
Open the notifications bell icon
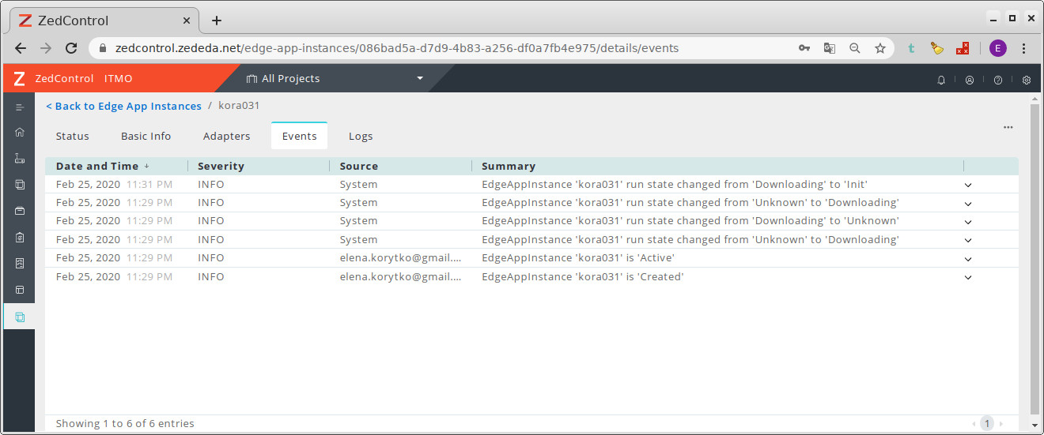click(x=941, y=80)
